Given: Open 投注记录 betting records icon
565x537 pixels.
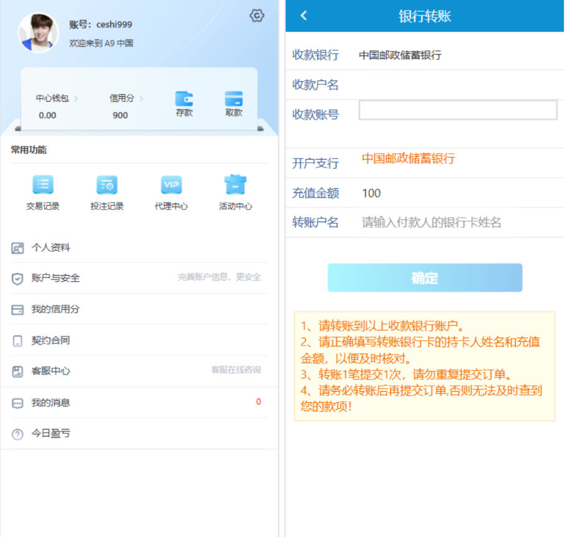Looking at the screenshot, I should [x=107, y=185].
